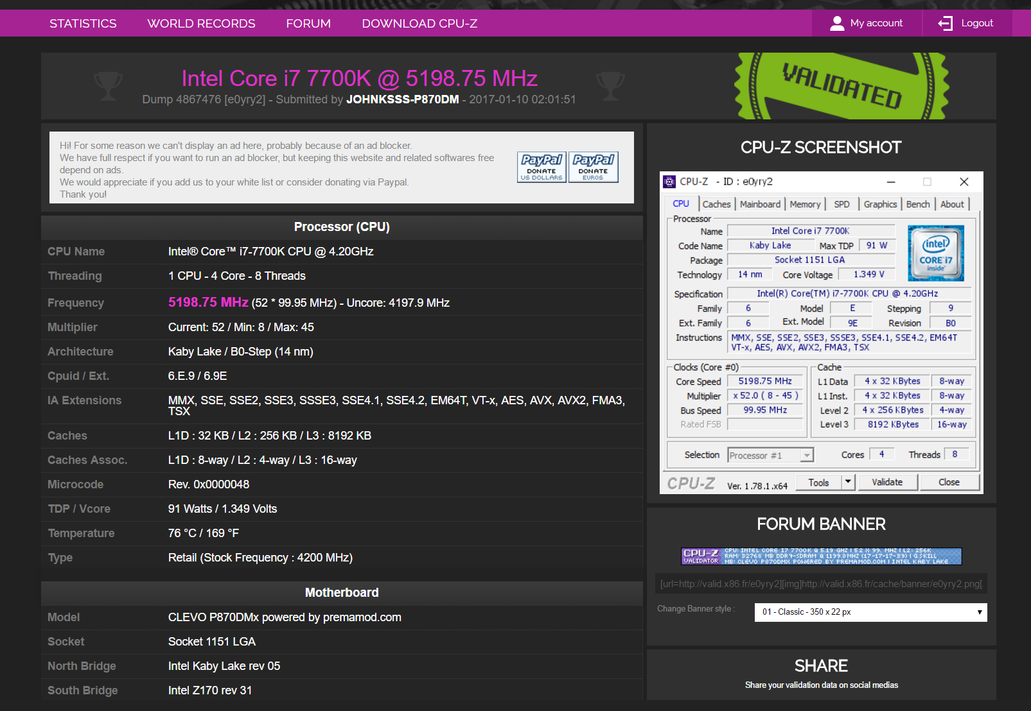This screenshot has width=1031, height=711.
Task: Switch to the Bench tab in CPU-Z screenshot
Action: 918,204
